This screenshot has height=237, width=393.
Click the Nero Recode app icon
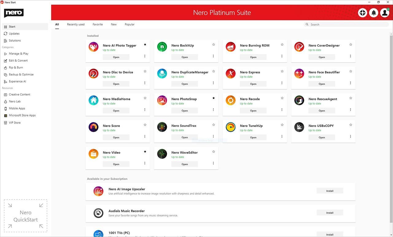(231, 100)
